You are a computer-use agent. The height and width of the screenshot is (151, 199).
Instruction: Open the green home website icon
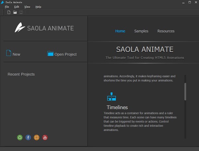click(20, 137)
